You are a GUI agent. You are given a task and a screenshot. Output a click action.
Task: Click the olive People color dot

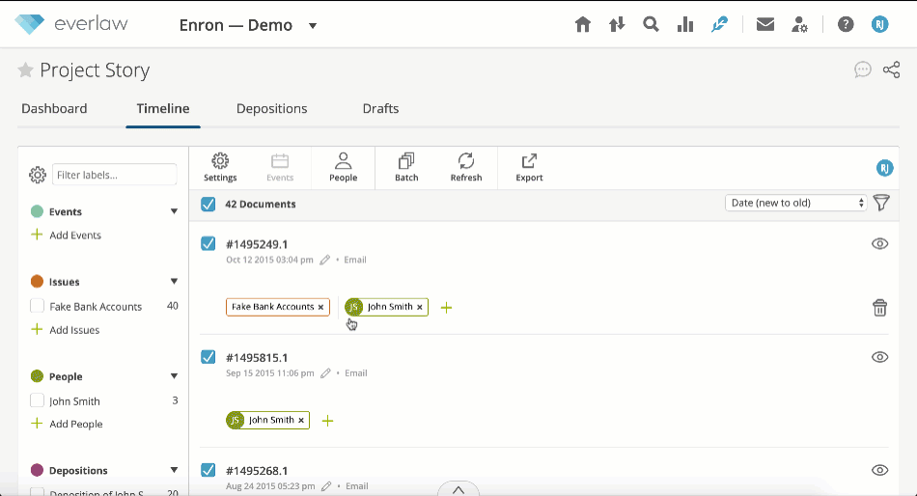tap(37, 376)
